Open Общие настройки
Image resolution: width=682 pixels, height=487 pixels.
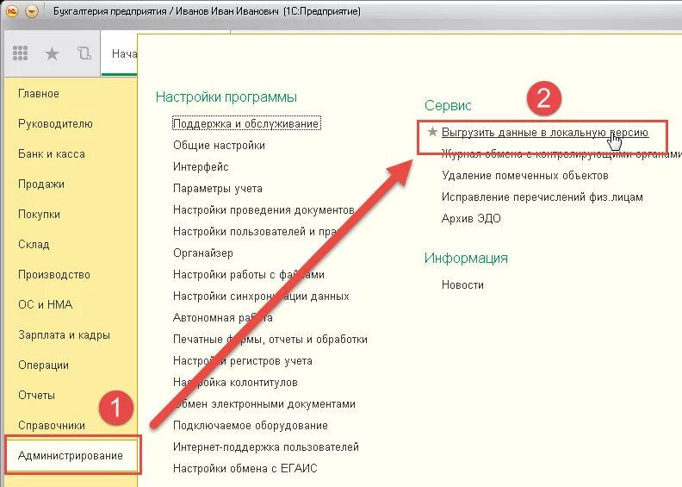[x=219, y=145]
